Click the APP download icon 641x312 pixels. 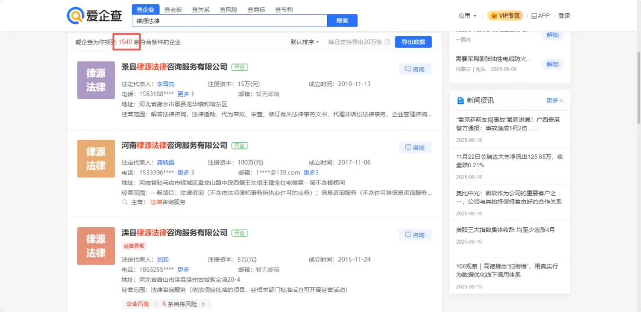534,16
